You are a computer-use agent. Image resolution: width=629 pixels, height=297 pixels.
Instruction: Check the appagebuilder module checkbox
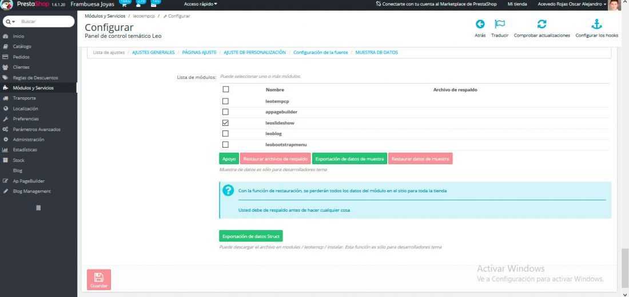(x=225, y=112)
